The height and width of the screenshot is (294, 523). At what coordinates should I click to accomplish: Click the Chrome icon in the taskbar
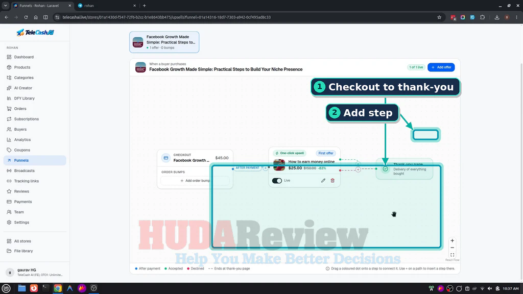tap(58, 288)
